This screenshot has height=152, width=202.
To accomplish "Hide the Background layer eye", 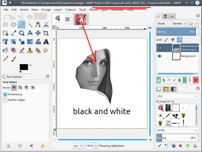I will [159, 56].
